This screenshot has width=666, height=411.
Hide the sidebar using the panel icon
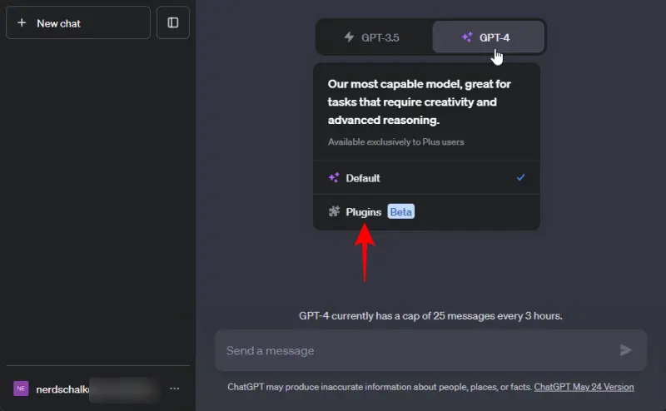point(173,23)
